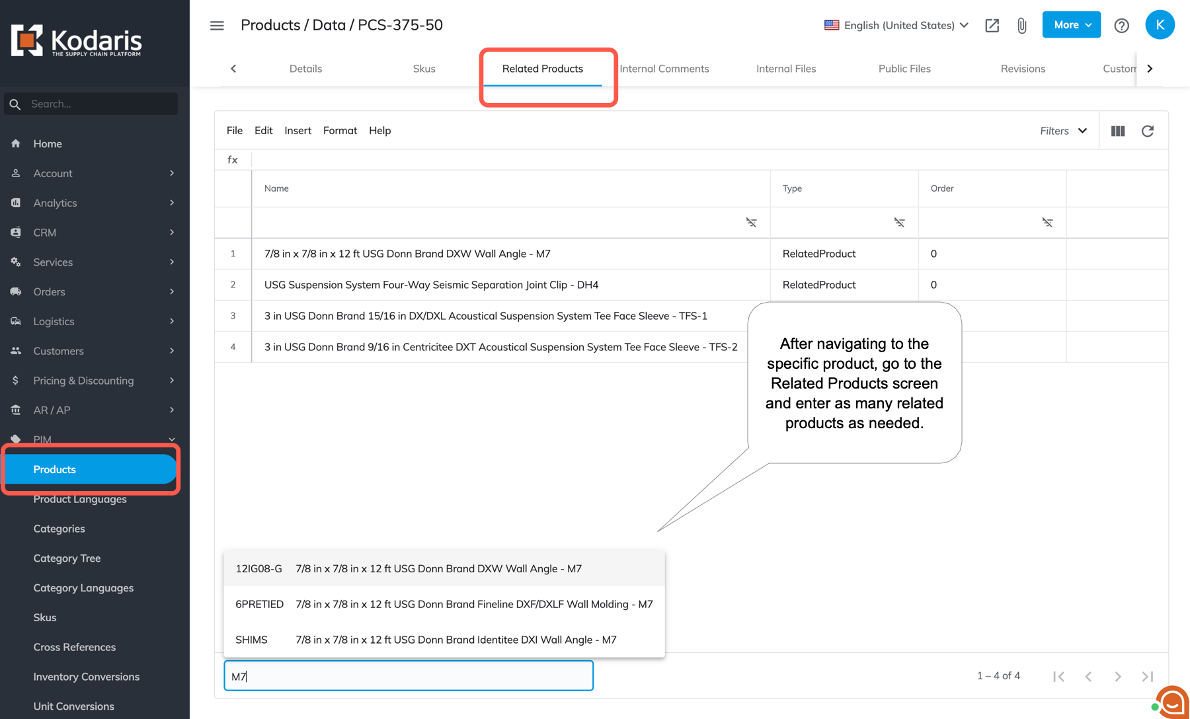Toggle the hamburger menu icon
This screenshot has width=1190, height=719.
coord(217,26)
